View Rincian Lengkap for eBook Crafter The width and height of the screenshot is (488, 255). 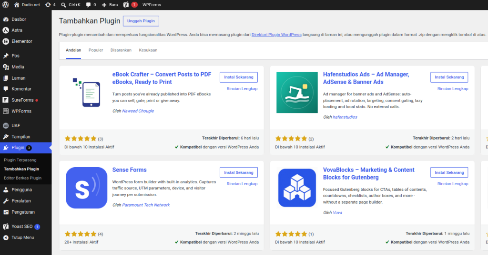[242, 89]
